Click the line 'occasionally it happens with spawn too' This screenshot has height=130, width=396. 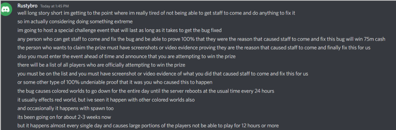[65, 108]
